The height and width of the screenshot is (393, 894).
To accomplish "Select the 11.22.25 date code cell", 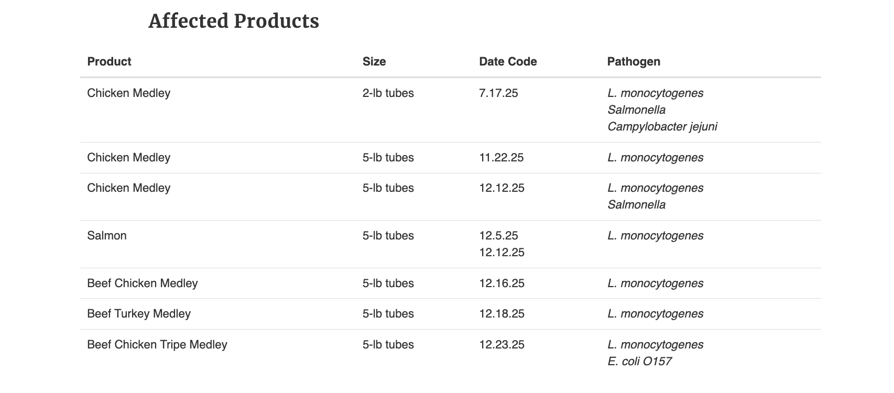I will point(501,158).
